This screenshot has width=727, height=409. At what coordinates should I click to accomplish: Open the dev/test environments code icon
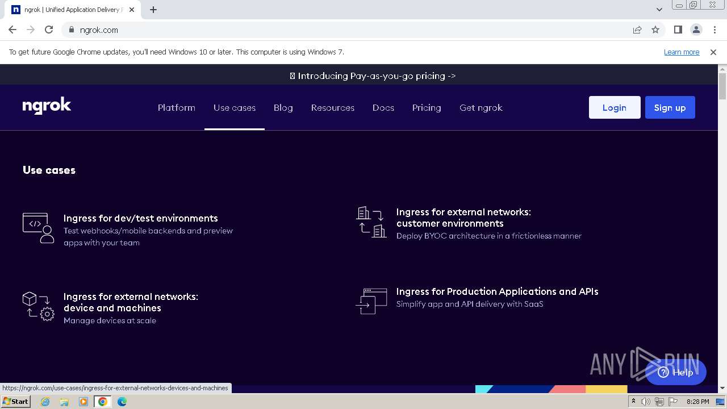(38, 228)
